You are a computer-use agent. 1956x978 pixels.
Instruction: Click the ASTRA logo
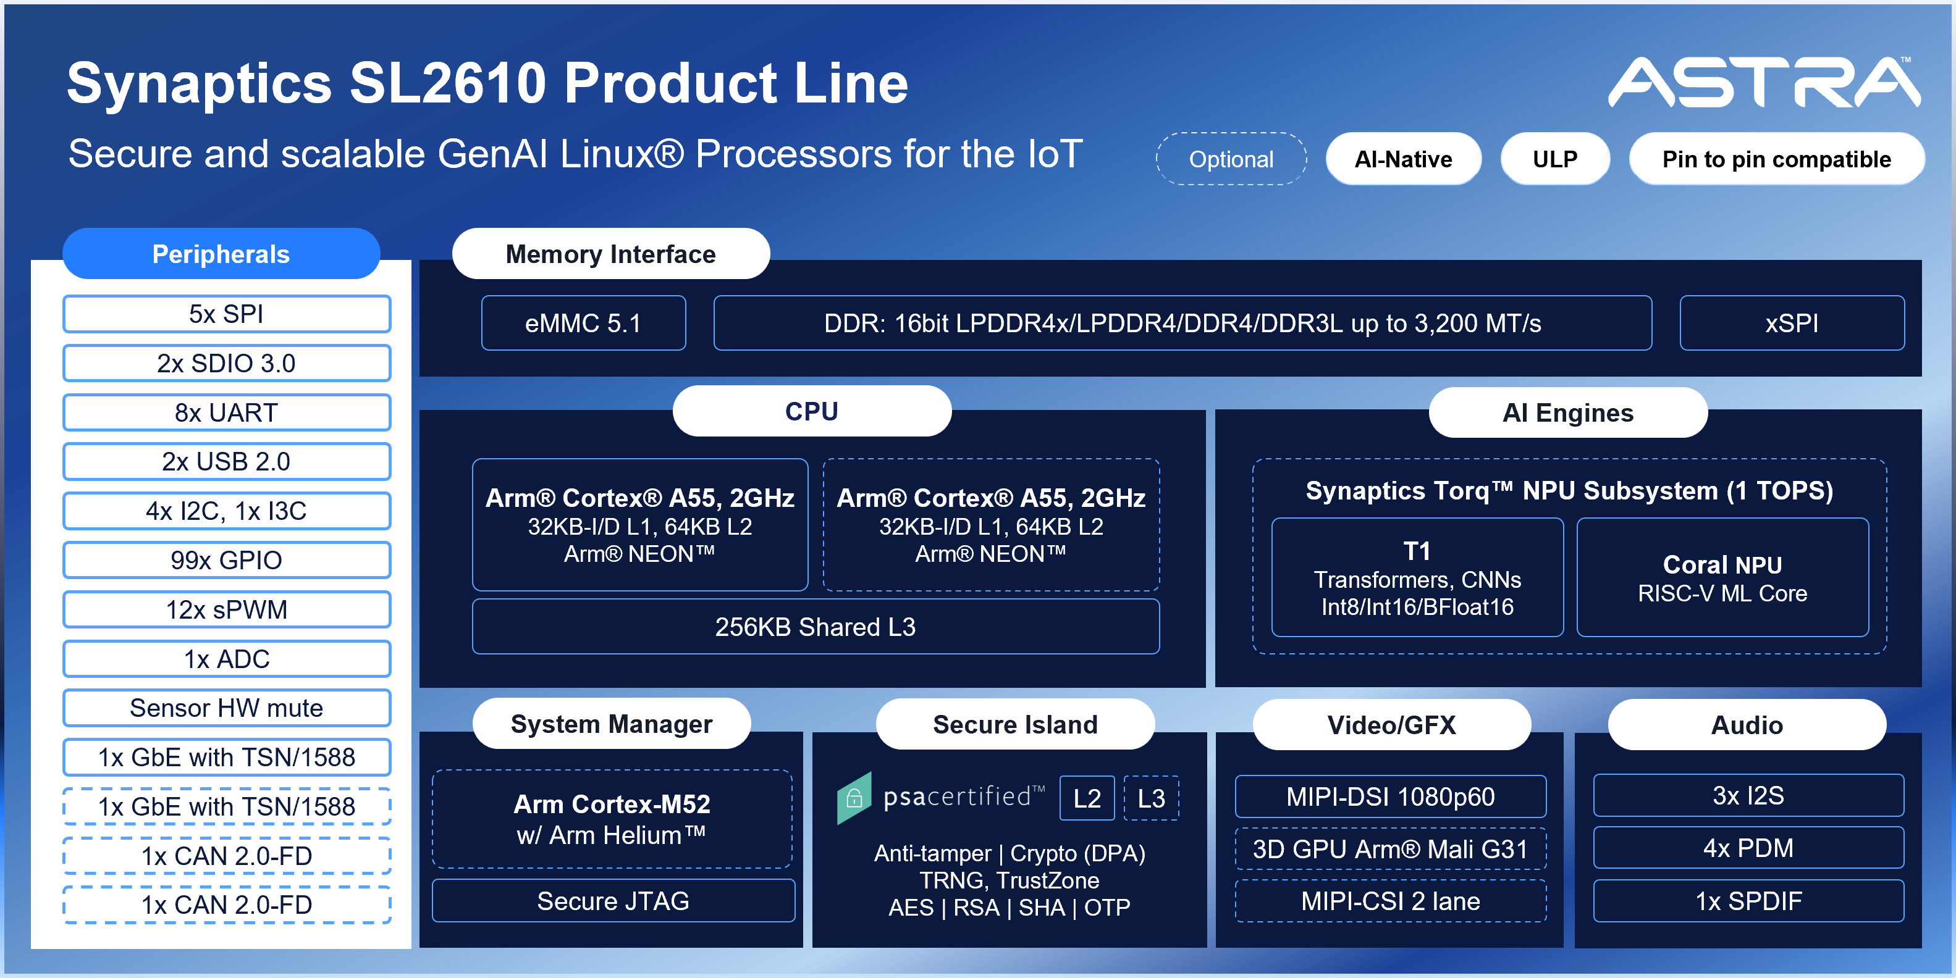(x=1763, y=82)
